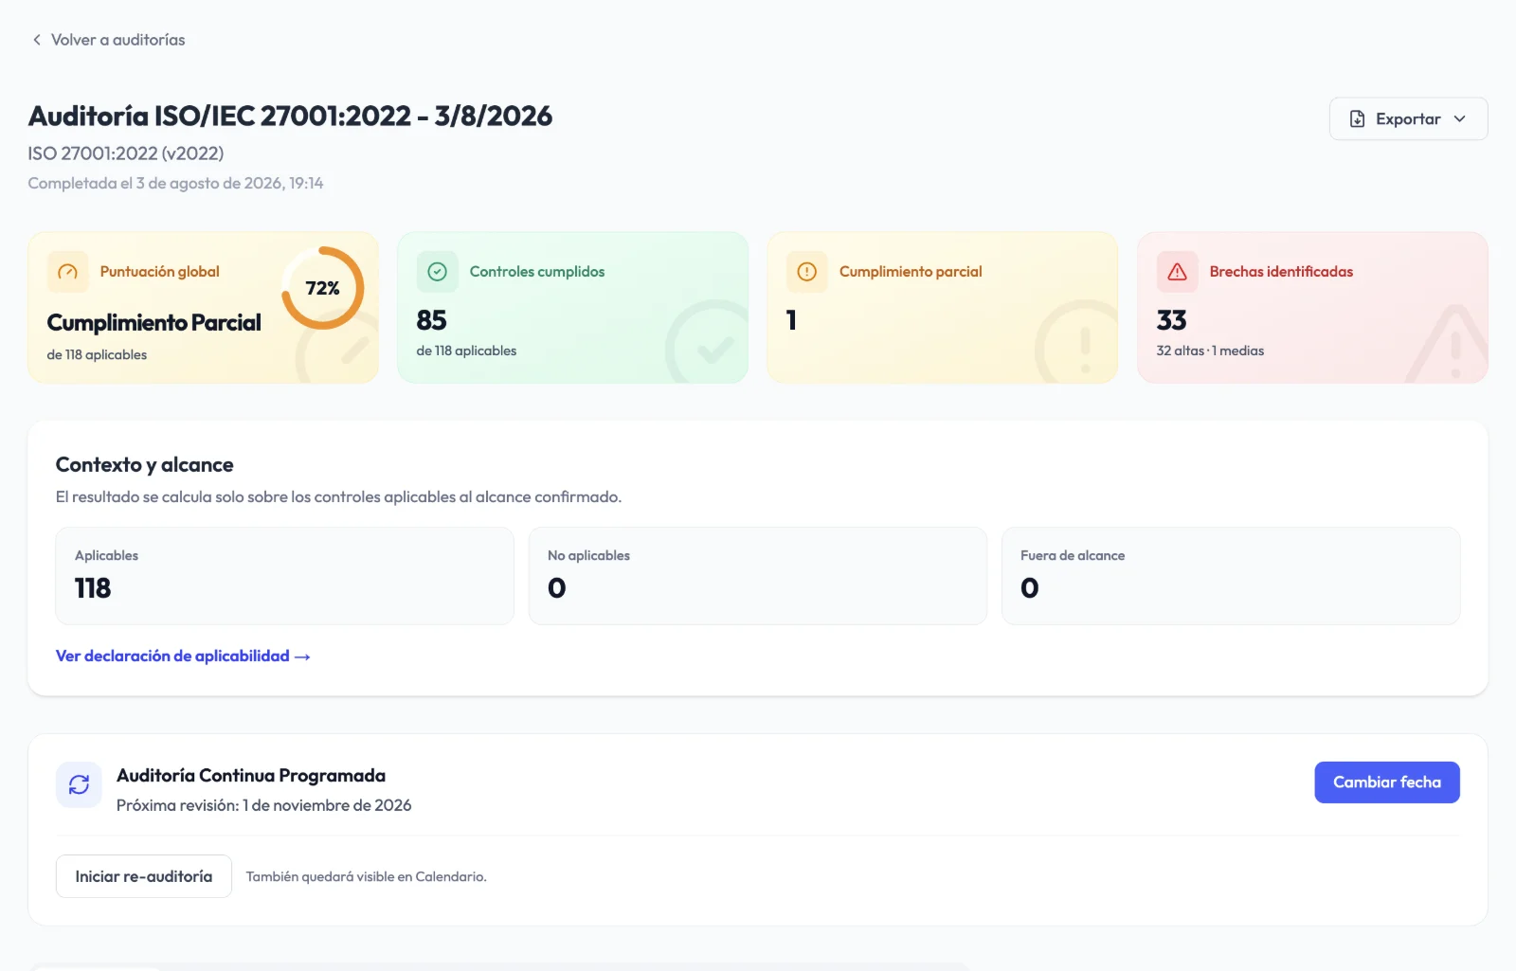1516x971 pixels.
Task: Open Ver declaración de aplicabilidad link
Action: pyautogui.click(x=183, y=656)
